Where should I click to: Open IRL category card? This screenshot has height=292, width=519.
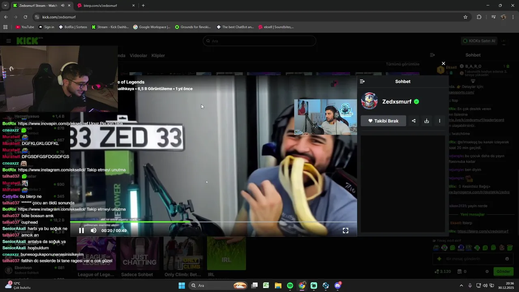click(x=226, y=253)
